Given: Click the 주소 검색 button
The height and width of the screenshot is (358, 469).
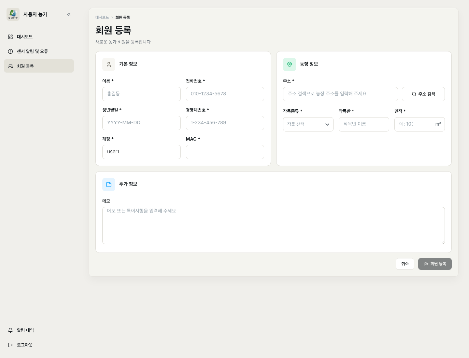Looking at the screenshot, I should pyautogui.click(x=423, y=94).
